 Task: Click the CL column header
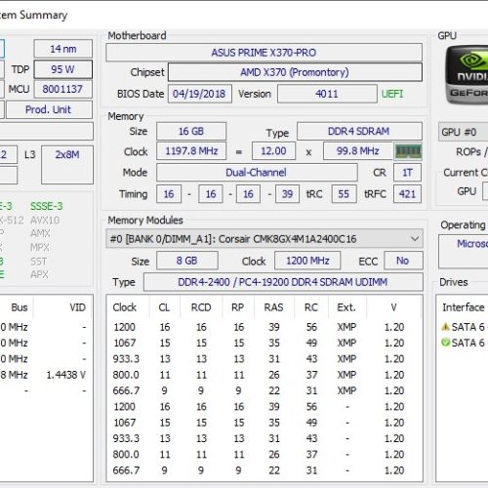(164, 307)
